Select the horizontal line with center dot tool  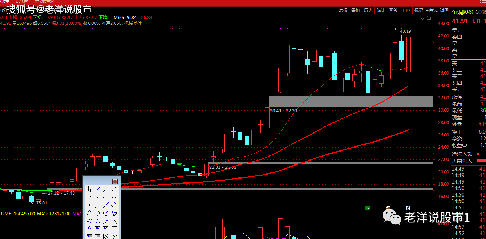coord(98,197)
